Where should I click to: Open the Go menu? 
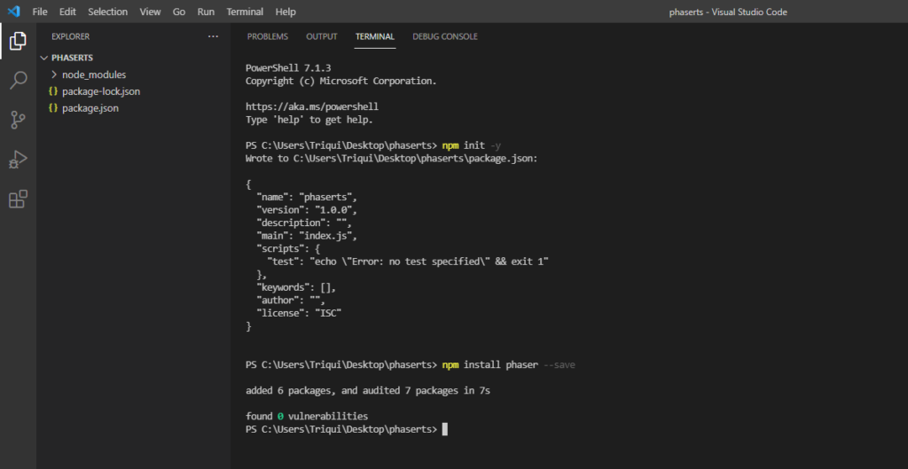(179, 12)
